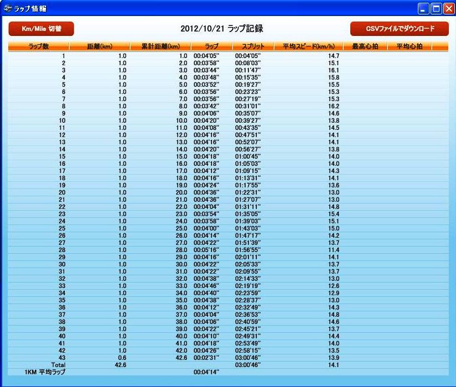This screenshot has width=456, height=387.
Task: Select the スプリット column header
Action: pyautogui.click(x=253, y=46)
